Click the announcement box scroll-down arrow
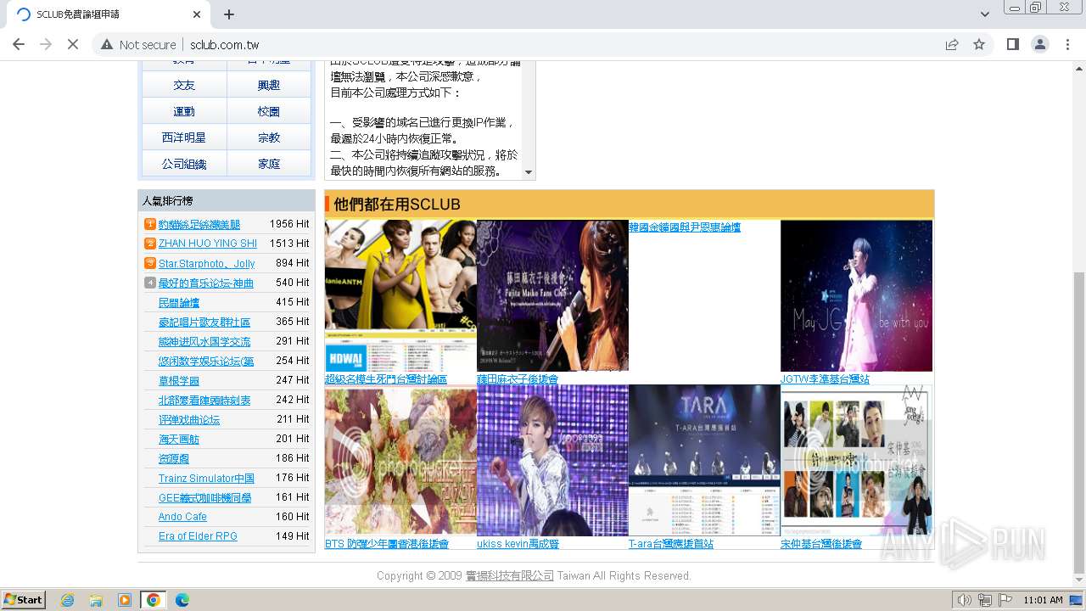The width and height of the screenshot is (1086, 611). point(529,172)
